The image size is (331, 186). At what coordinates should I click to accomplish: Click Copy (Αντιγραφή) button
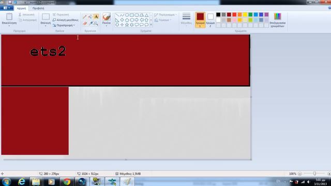coord(27,20)
